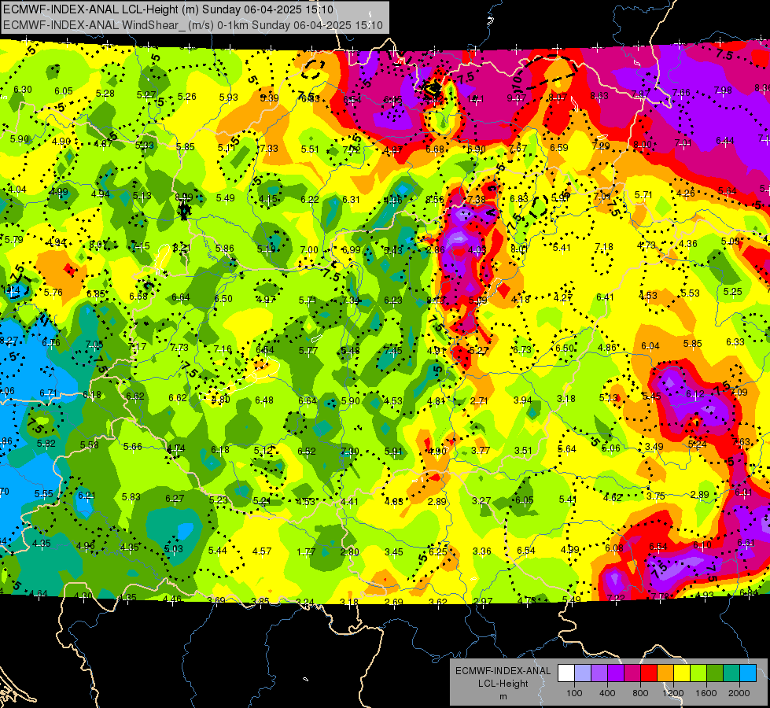Click the grid value '6.25'
The height and width of the screenshot is (708, 770).
[x=437, y=551]
